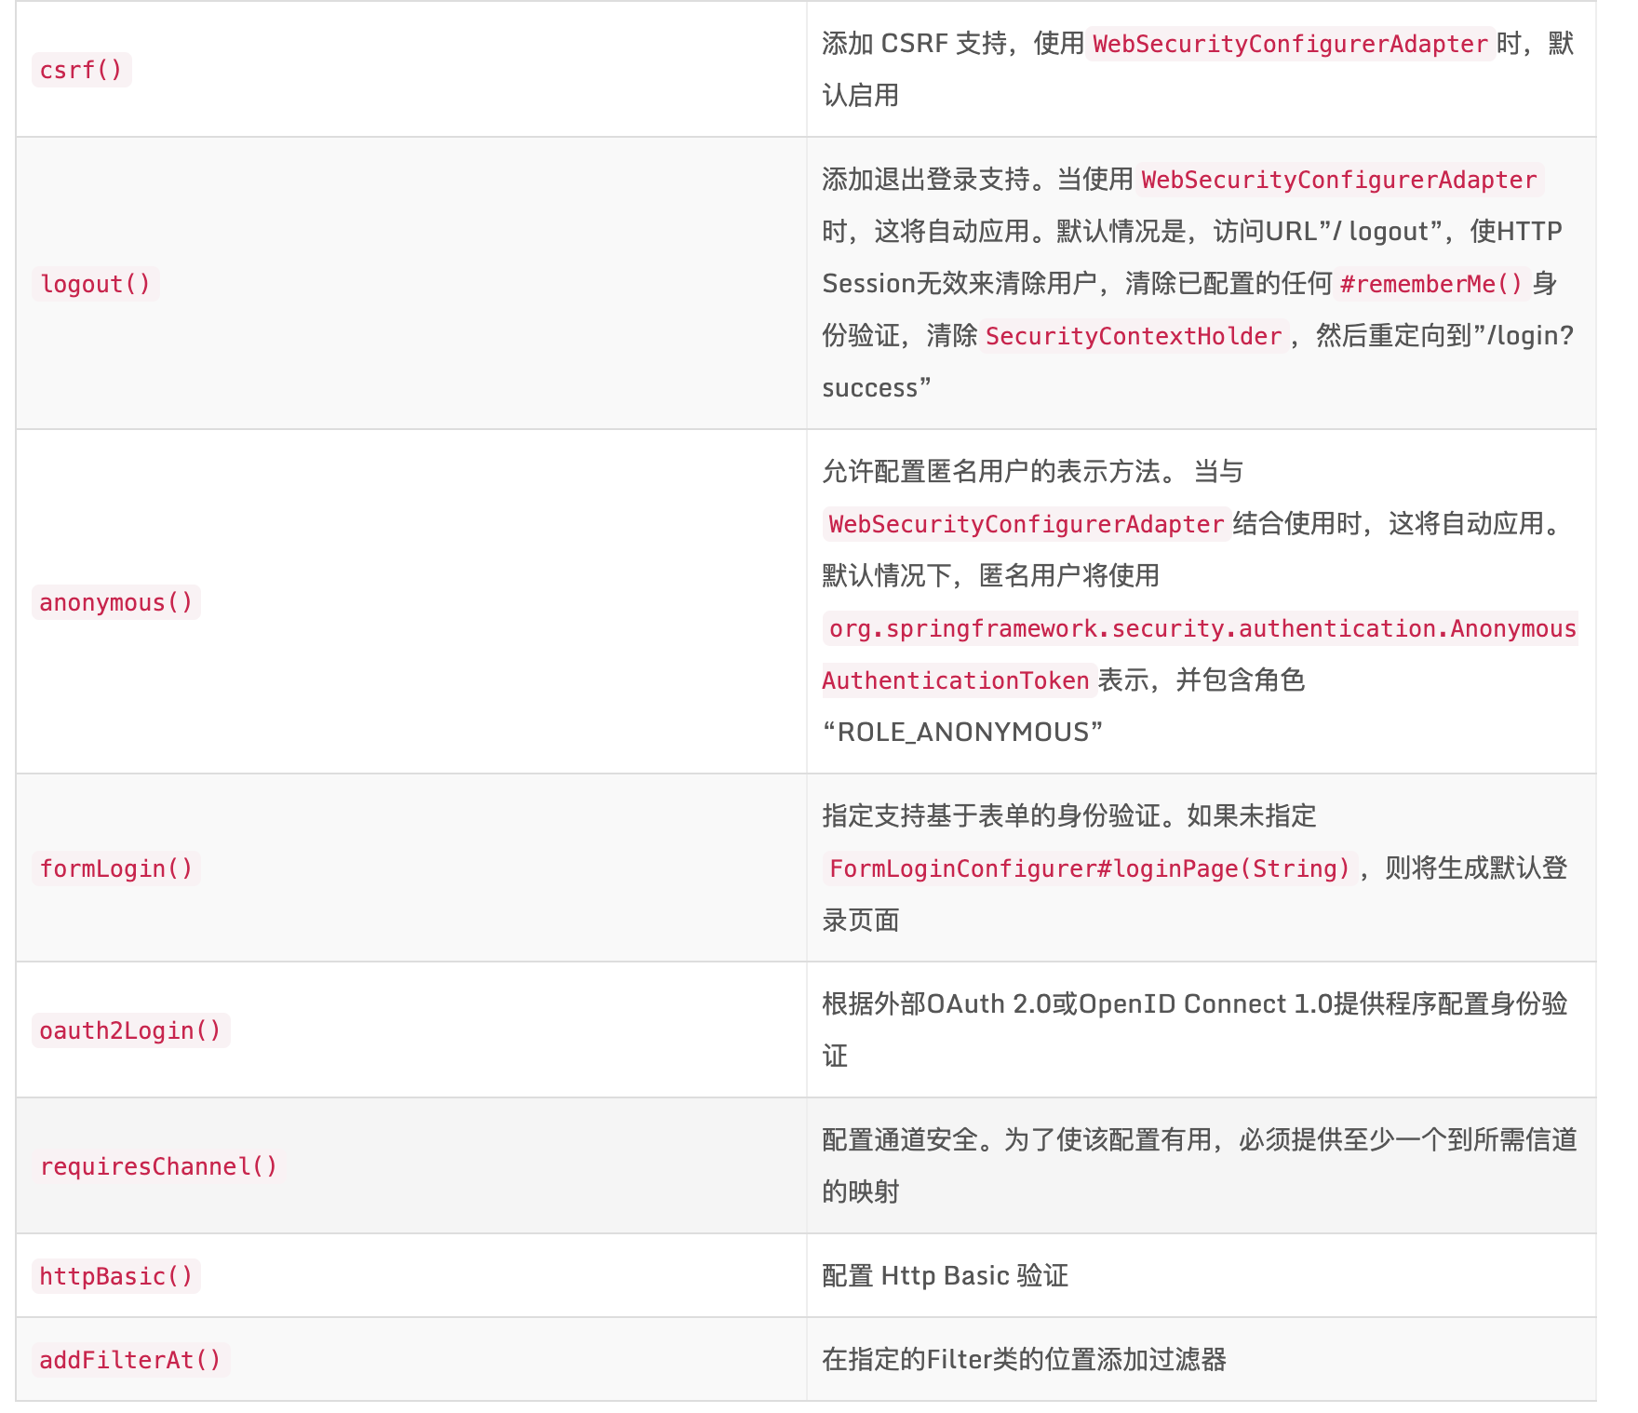
Task: Click the '在指定的Filter类的位置添加过滤器' description
Action: pos(1024,1360)
